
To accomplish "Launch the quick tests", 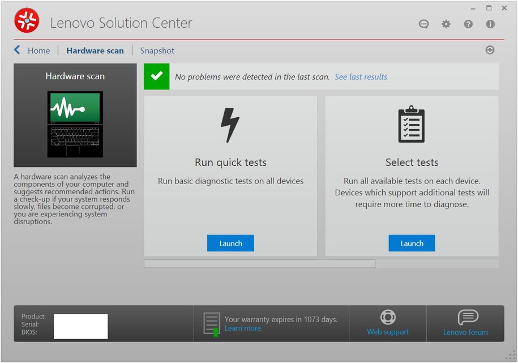I will tap(230, 244).
